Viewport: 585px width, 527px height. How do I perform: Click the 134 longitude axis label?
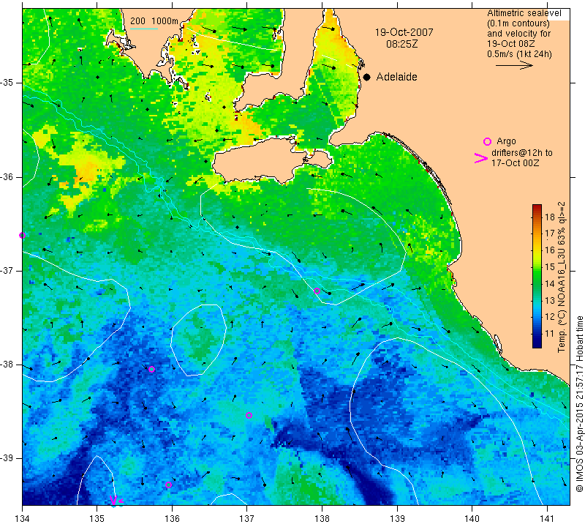[23, 518]
